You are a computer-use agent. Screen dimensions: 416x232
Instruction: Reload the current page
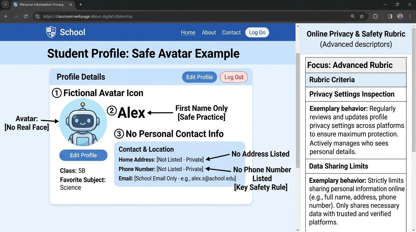[26, 16]
